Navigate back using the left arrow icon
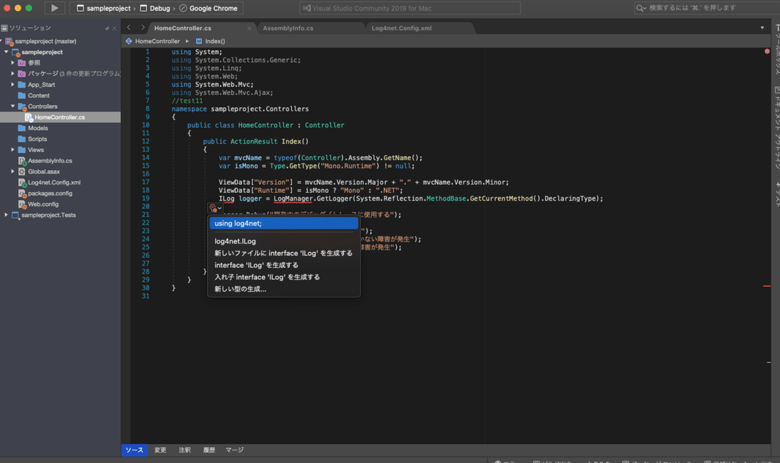The width and height of the screenshot is (780, 463). 127,28
